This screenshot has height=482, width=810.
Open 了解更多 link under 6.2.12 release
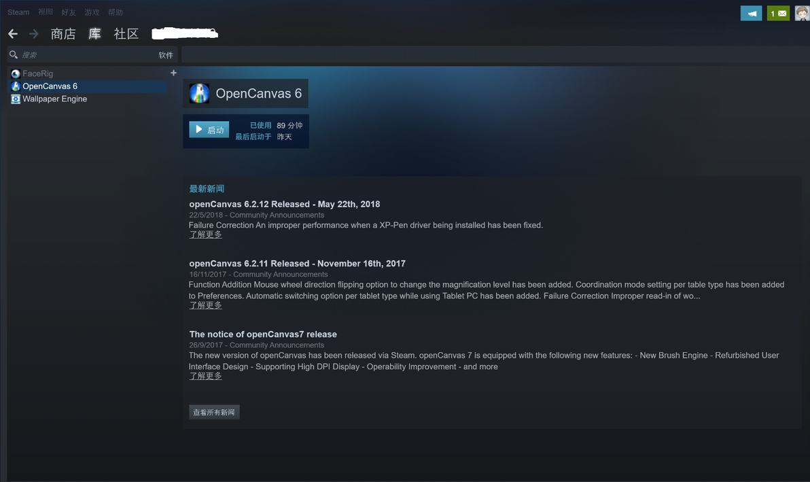pos(206,235)
